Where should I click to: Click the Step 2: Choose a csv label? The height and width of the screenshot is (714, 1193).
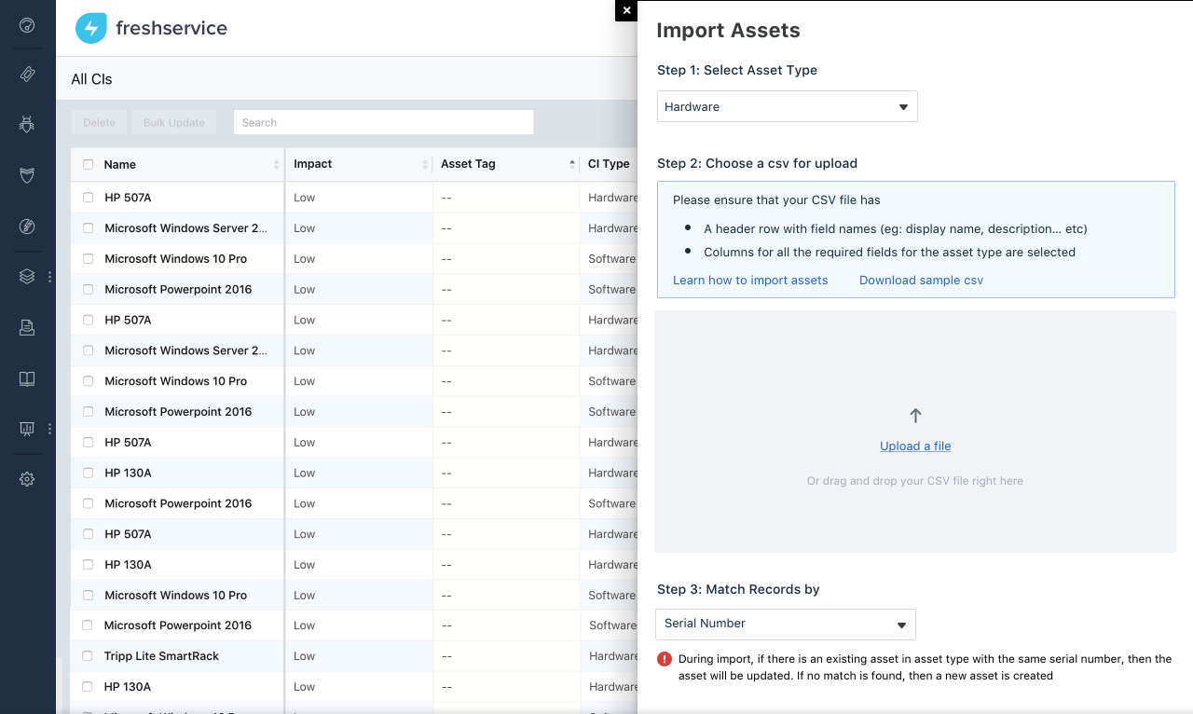[757, 163]
